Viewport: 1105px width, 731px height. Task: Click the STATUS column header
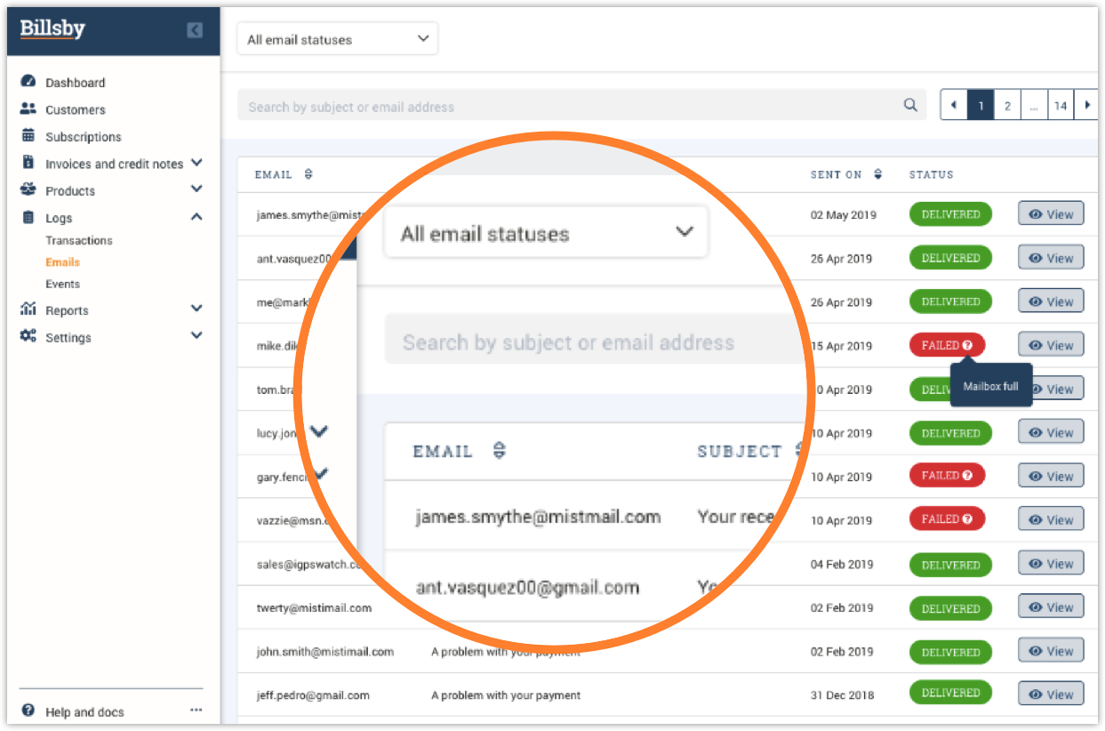[931, 175]
